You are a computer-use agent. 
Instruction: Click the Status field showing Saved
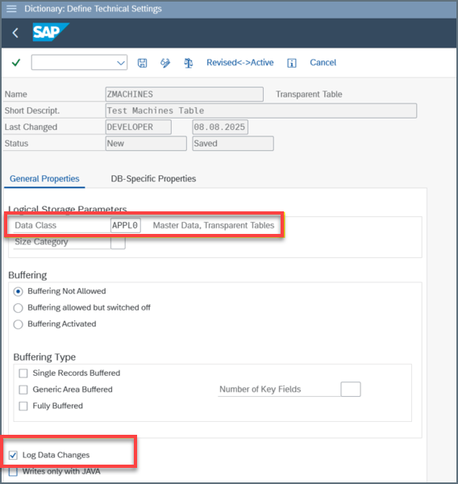click(x=233, y=144)
